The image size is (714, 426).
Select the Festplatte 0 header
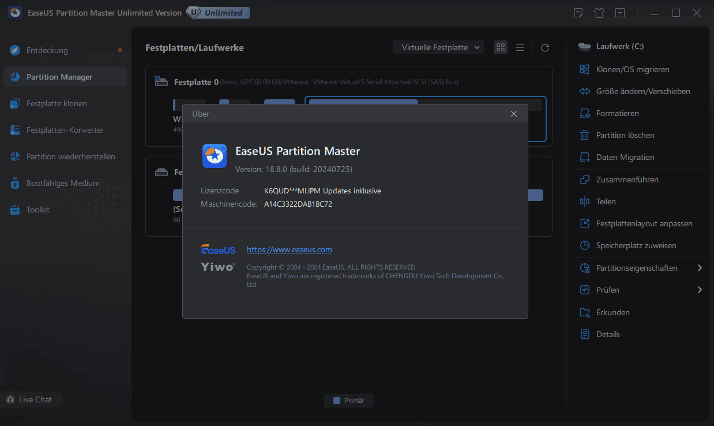point(196,82)
